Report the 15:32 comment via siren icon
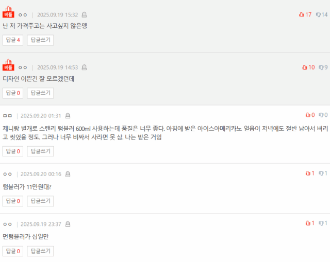This screenshot has width=330, height=262. click(x=84, y=15)
